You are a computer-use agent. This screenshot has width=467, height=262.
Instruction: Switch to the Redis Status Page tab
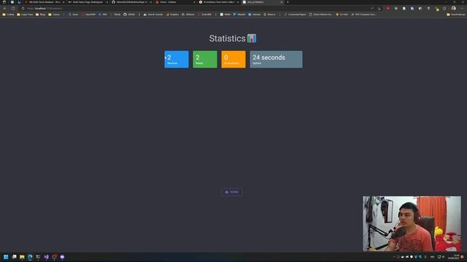click(x=88, y=2)
